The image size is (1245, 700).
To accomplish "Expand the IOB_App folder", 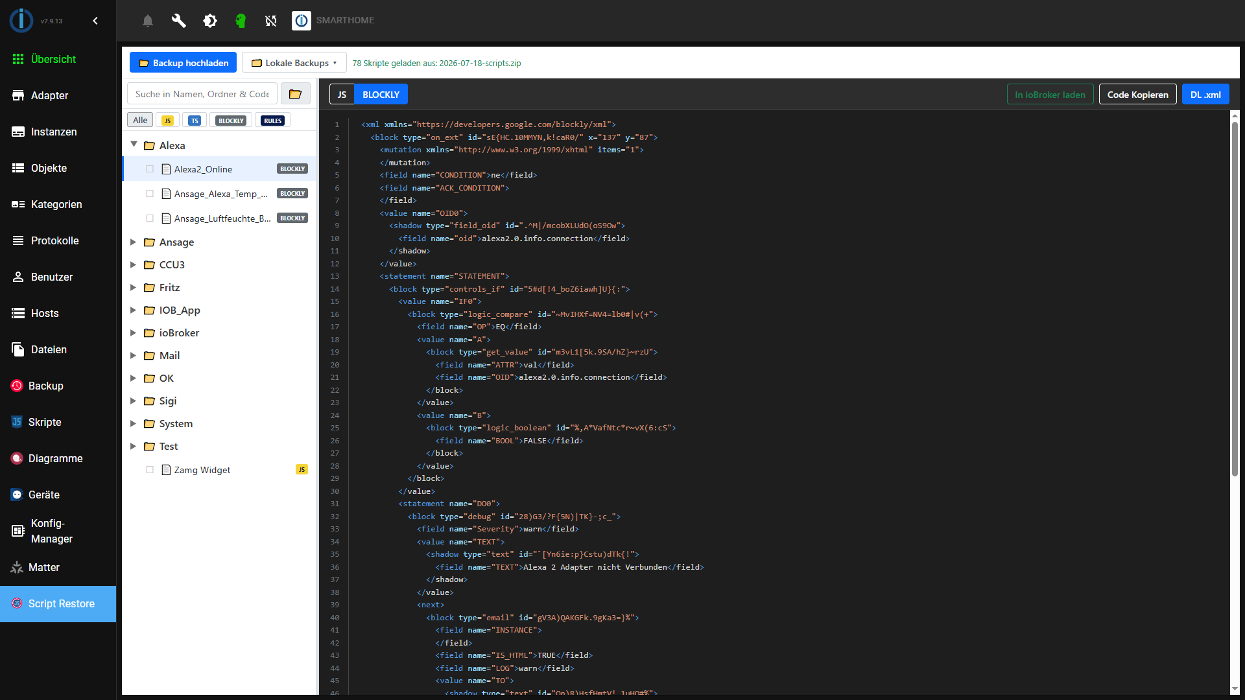I will tap(133, 310).
